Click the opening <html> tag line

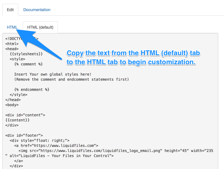click(x=12, y=44)
